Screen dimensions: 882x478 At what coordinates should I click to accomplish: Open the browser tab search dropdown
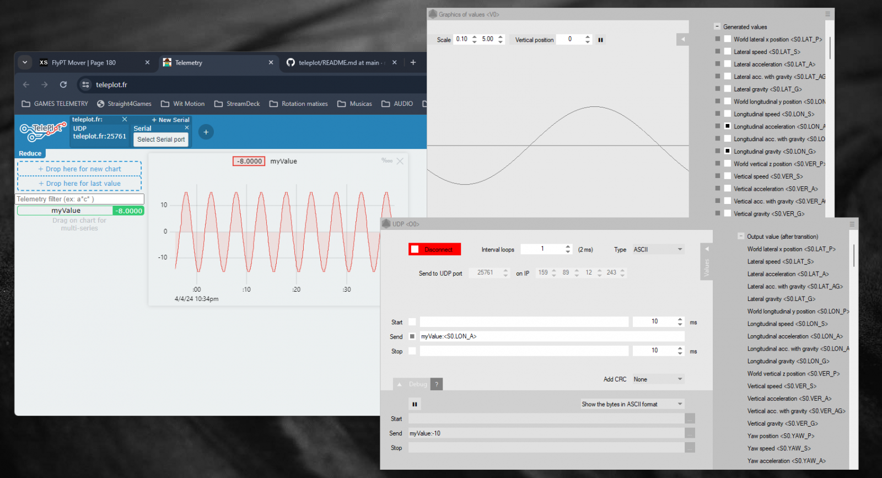[25, 62]
